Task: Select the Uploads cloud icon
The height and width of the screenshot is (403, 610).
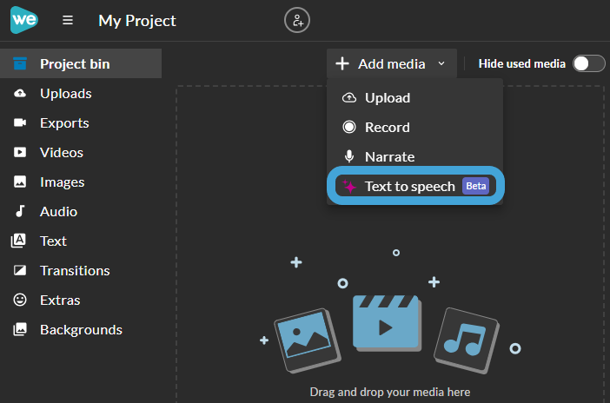Action: pyautogui.click(x=20, y=93)
